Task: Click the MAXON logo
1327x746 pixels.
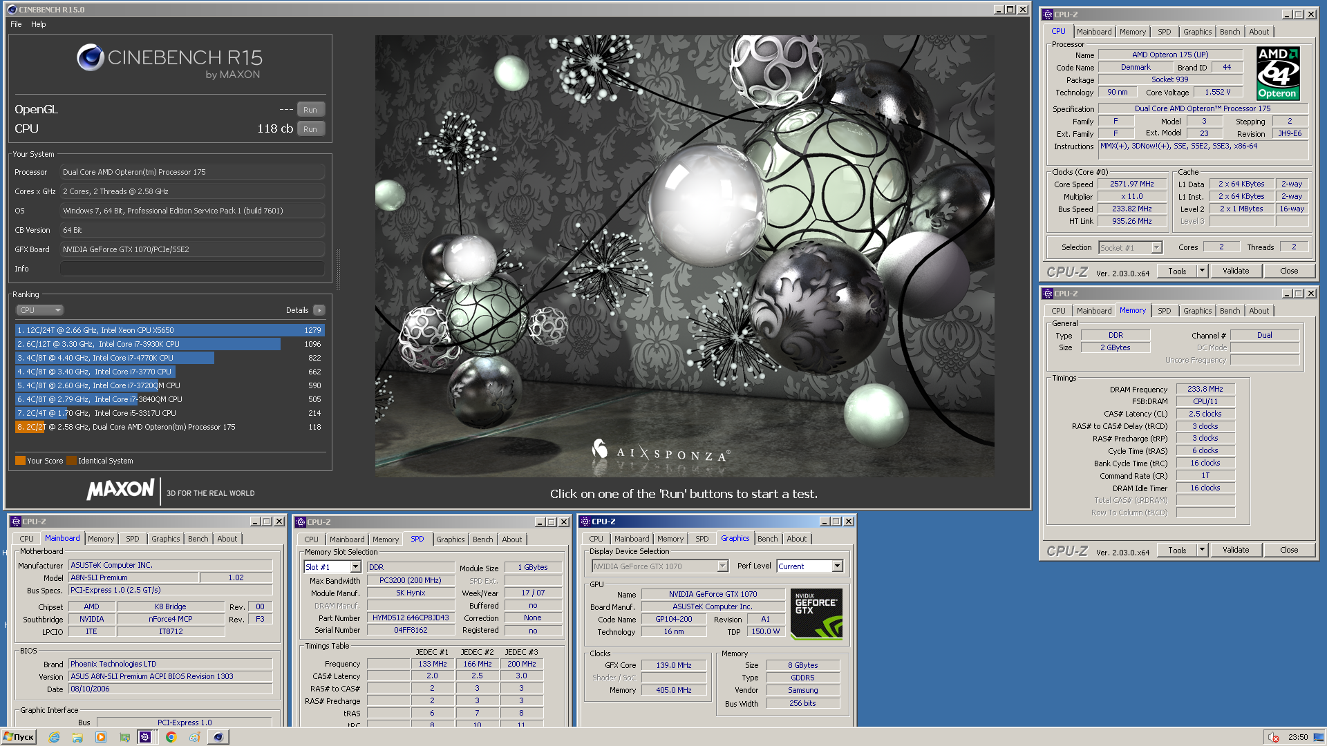Action: coord(120,489)
